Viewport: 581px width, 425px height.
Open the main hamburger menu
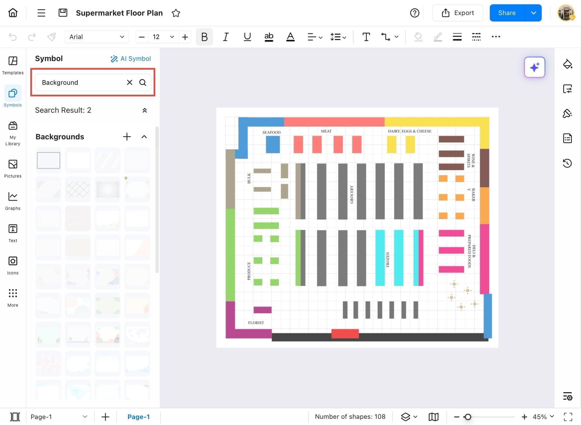(41, 13)
